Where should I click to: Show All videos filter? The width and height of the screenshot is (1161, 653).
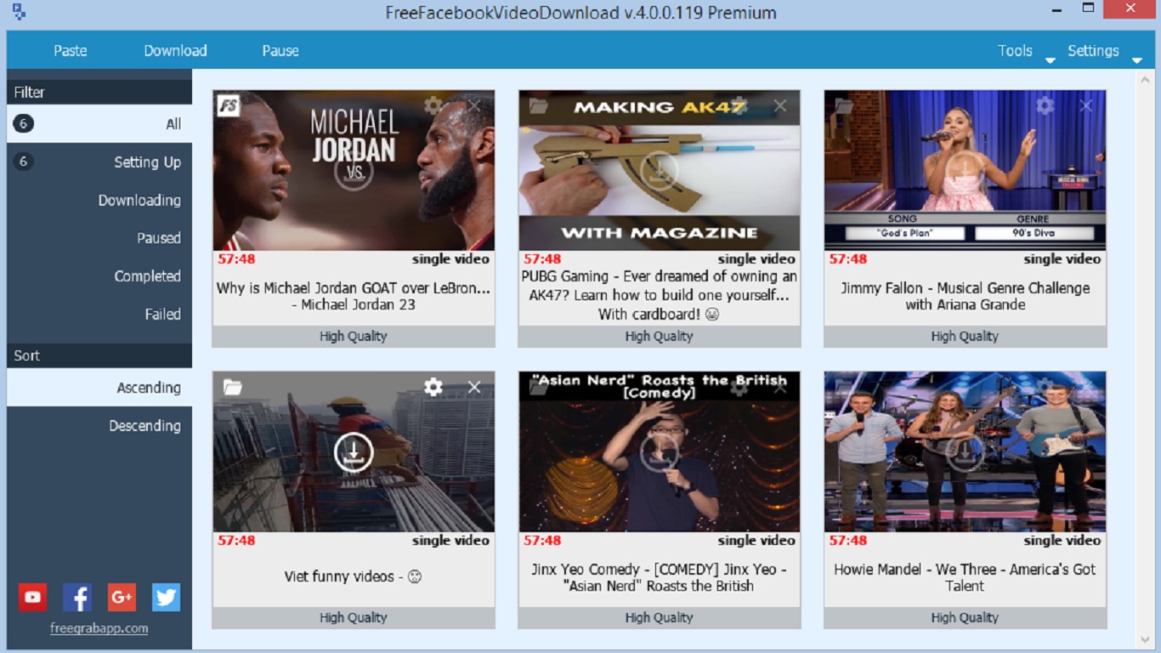point(99,124)
